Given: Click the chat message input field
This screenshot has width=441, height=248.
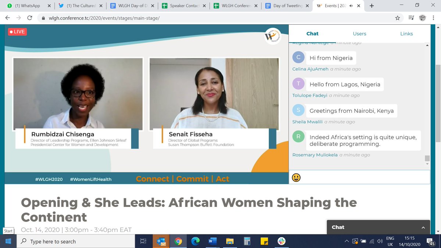Looking at the screenshot, I should (359, 177).
